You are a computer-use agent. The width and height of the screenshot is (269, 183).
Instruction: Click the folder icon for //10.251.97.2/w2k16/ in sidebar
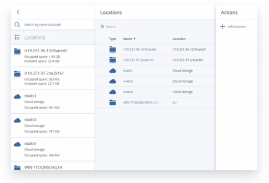17,74
